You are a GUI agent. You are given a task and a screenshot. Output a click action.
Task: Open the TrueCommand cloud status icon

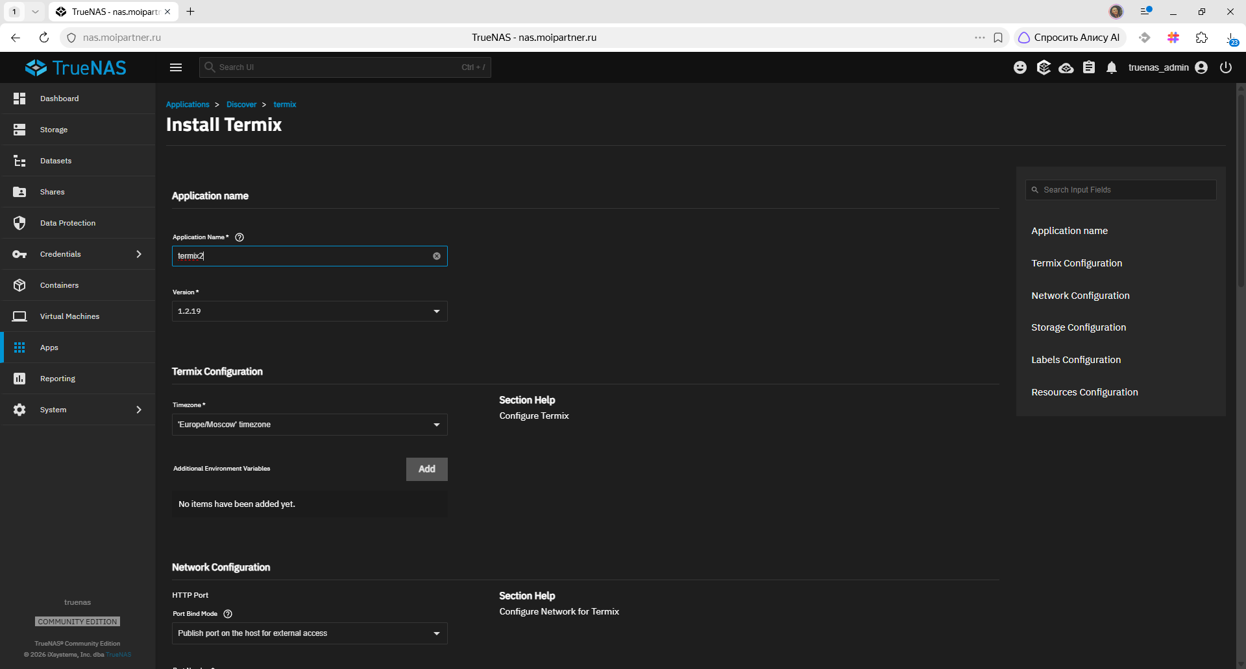[1066, 67]
